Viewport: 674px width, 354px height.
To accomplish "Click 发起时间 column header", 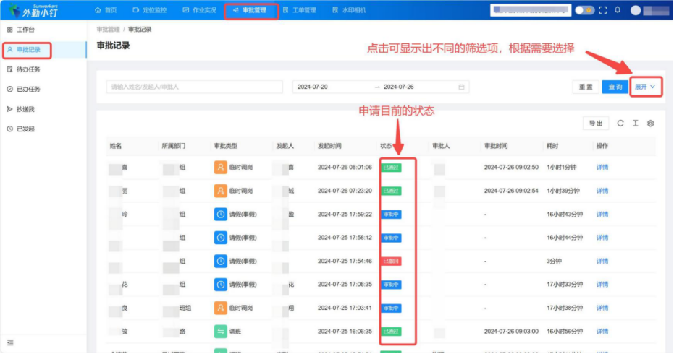I will (329, 146).
